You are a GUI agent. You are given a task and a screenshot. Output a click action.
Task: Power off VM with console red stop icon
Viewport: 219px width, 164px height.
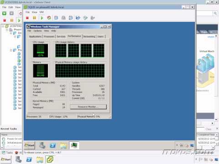(x=27, y=18)
